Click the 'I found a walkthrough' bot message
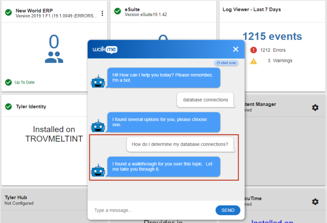Image resolution: width=327 pixels, height=223 pixels. point(163,167)
